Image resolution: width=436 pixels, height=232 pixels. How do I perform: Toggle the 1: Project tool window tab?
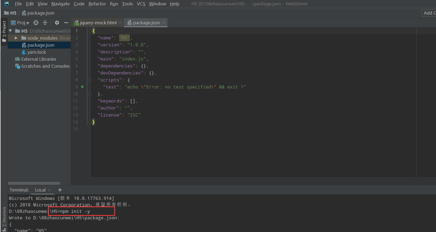pyautogui.click(x=4, y=31)
